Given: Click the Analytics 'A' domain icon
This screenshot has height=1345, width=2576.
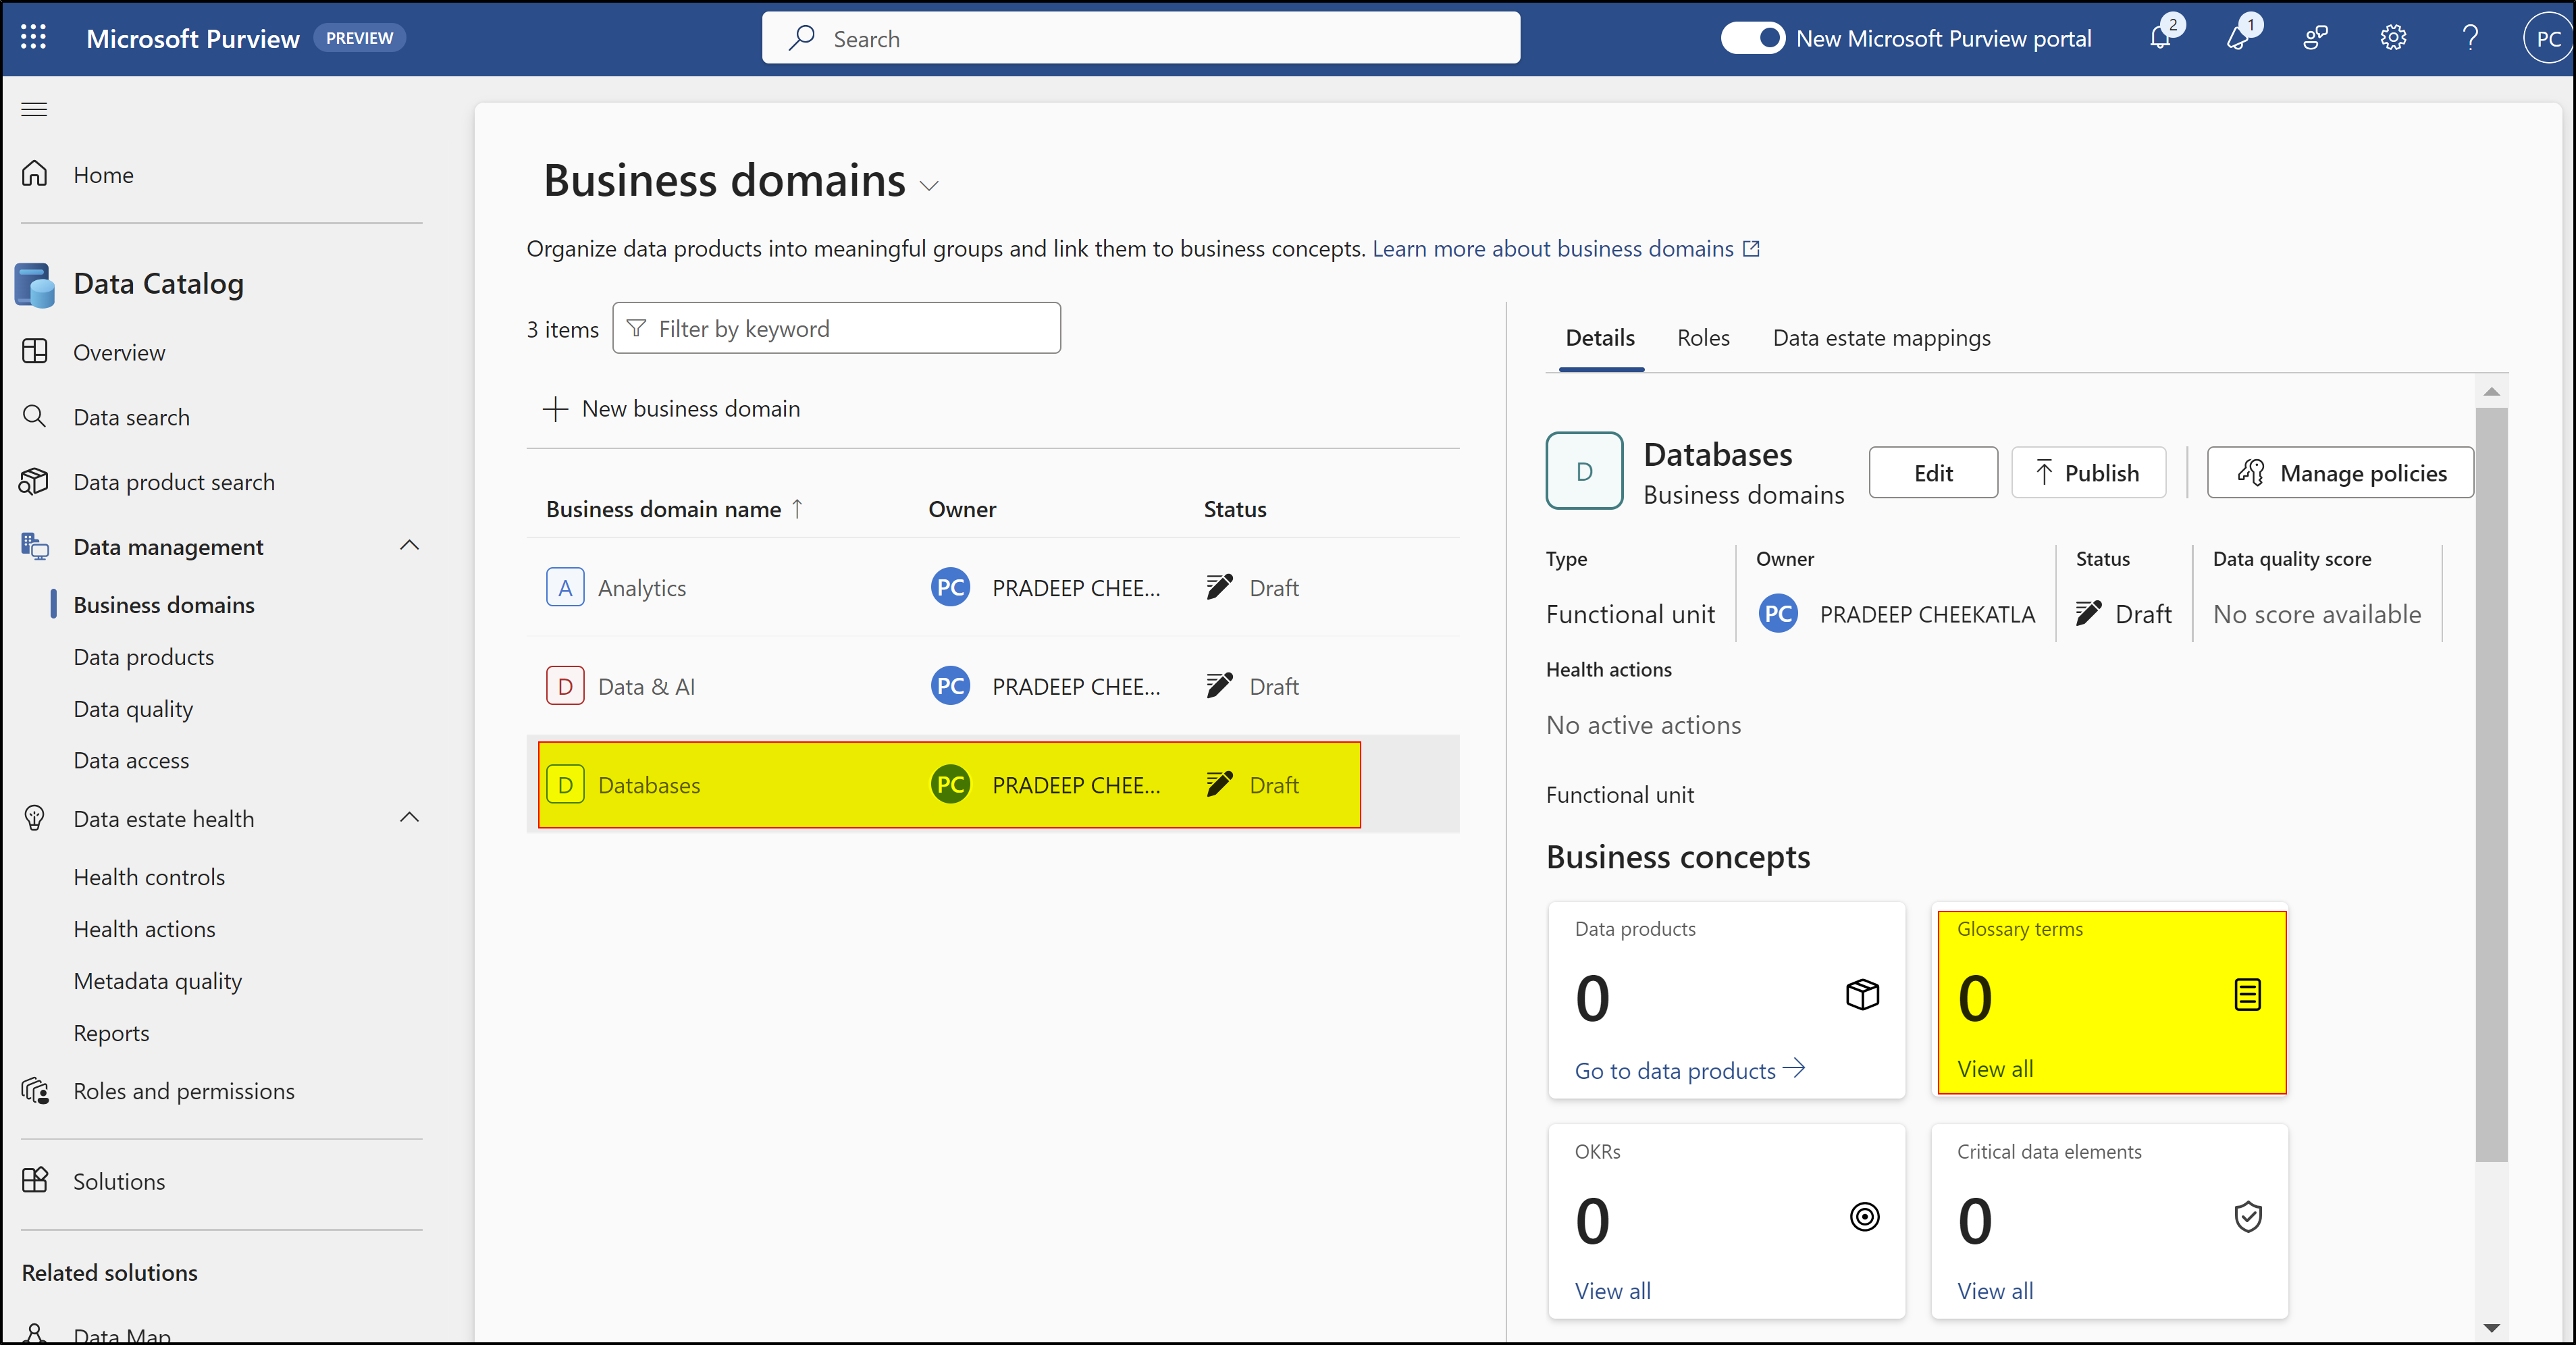Looking at the screenshot, I should 565,587.
